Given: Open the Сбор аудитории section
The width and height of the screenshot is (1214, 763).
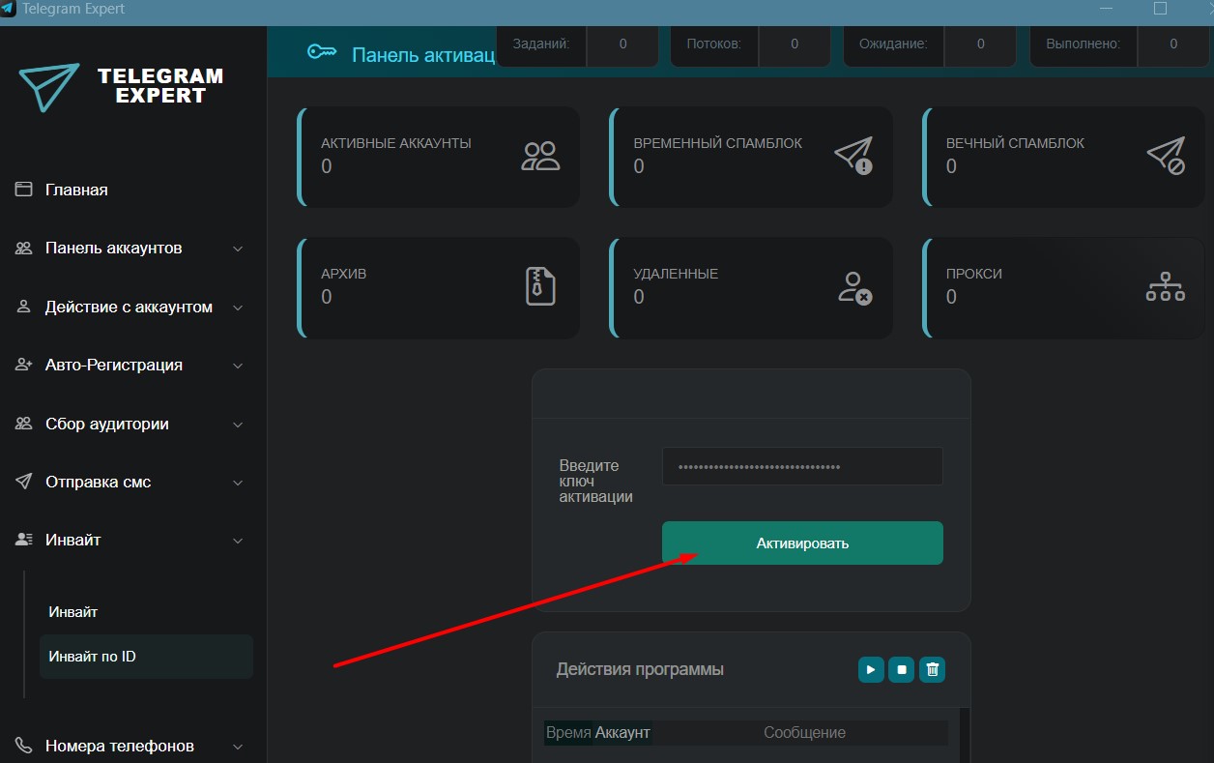Looking at the screenshot, I should [107, 423].
